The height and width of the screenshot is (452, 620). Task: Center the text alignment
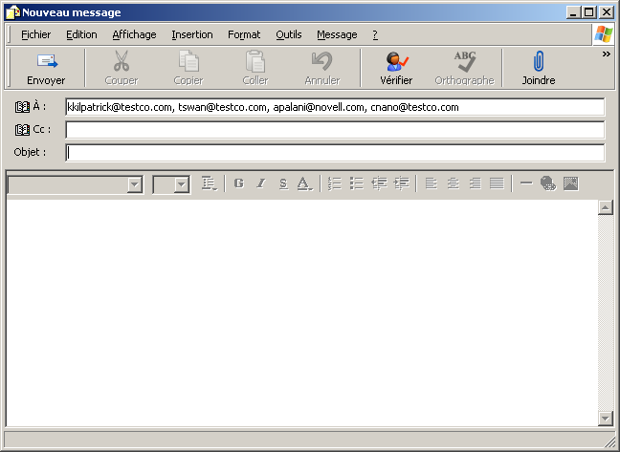tap(454, 183)
